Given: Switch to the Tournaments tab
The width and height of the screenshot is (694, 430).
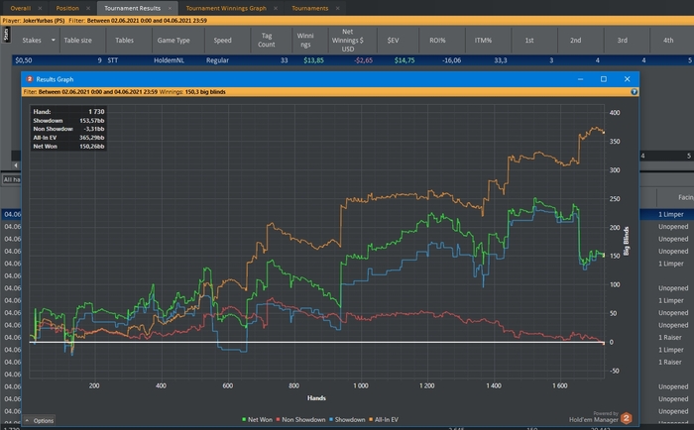Looking at the screenshot, I should tap(309, 8).
